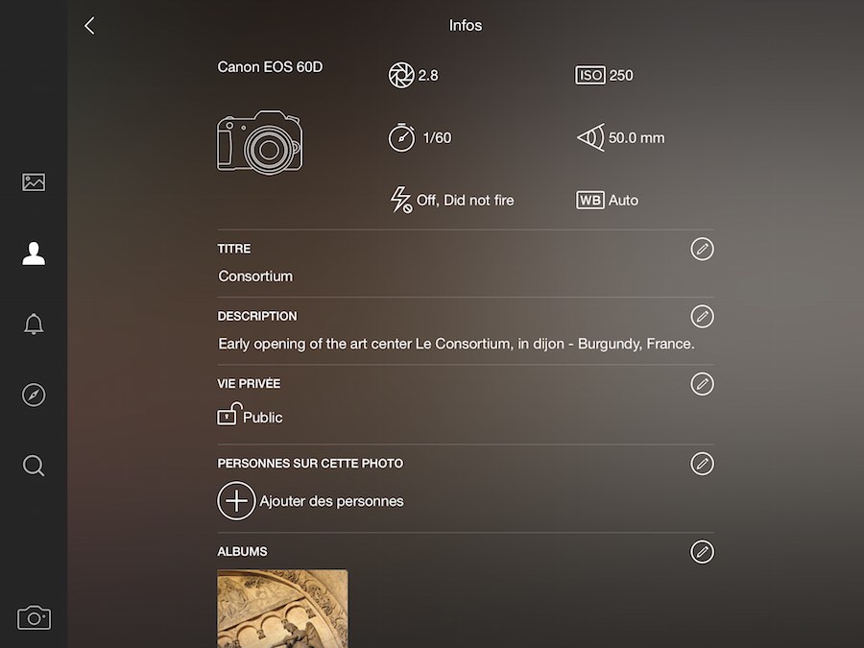Launch the camera from the sidebar bottom
Viewport: 864px width, 648px height.
coord(35,617)
